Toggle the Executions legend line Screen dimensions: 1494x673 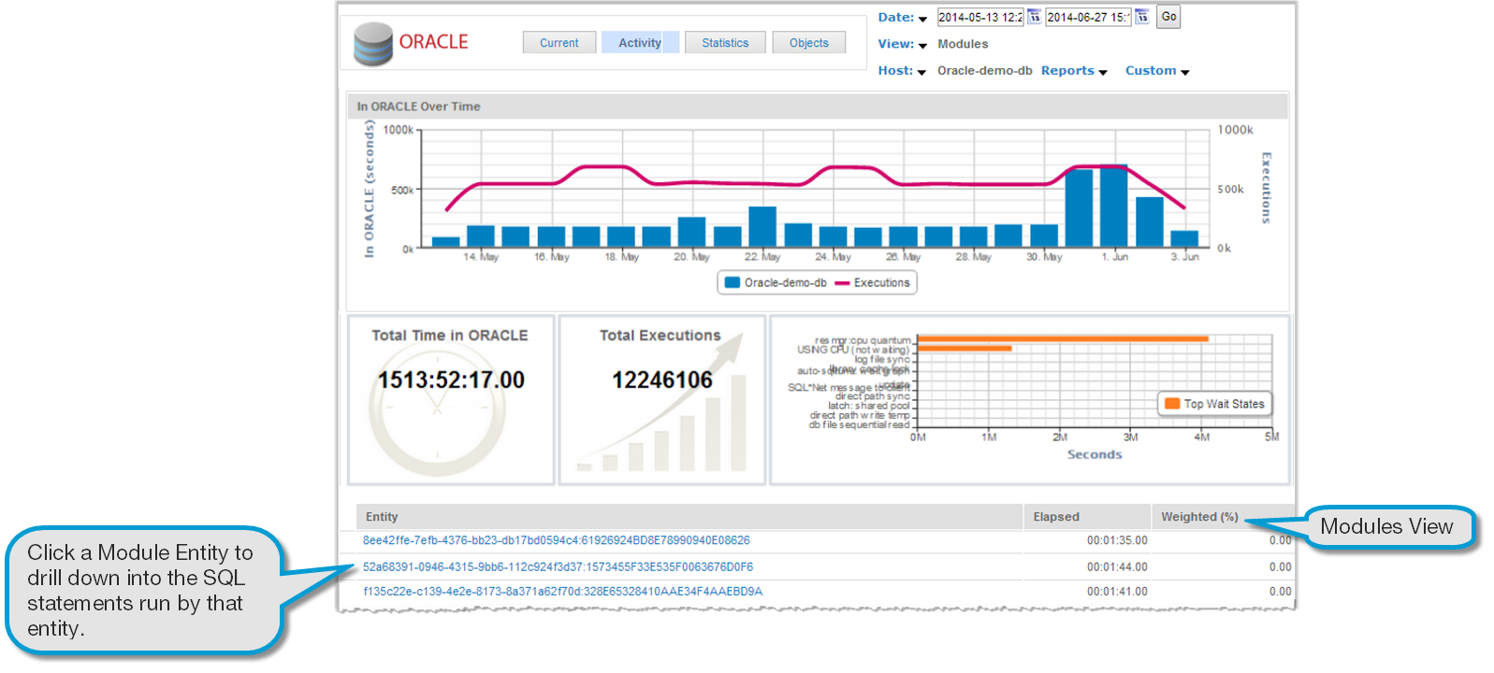tap(842, 283)
